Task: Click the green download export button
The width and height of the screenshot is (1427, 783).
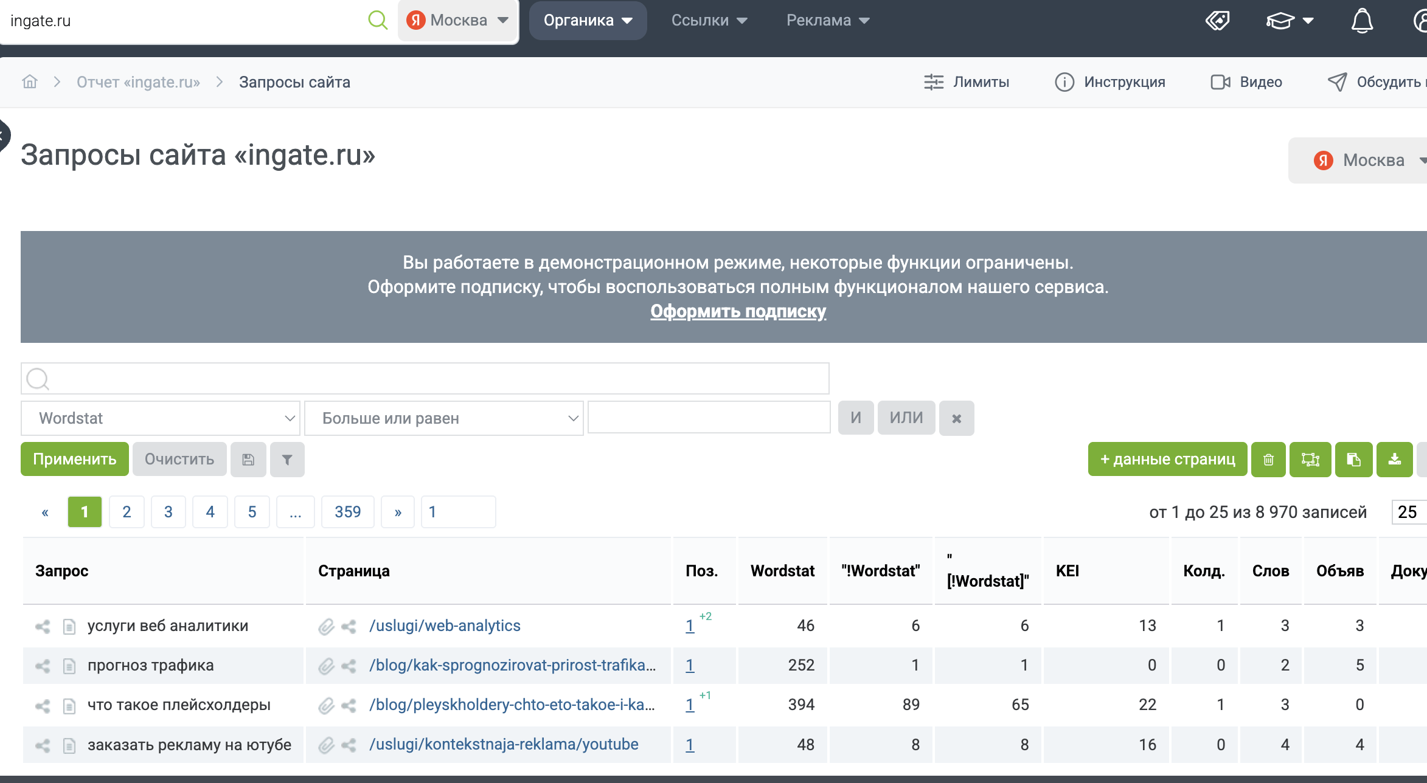Action: (1394, 460)
